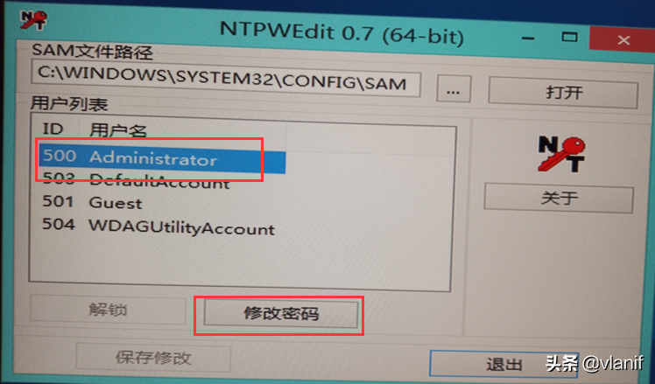
Task: Close the NTPWEdit window
Action: click(x=623, y=40)
